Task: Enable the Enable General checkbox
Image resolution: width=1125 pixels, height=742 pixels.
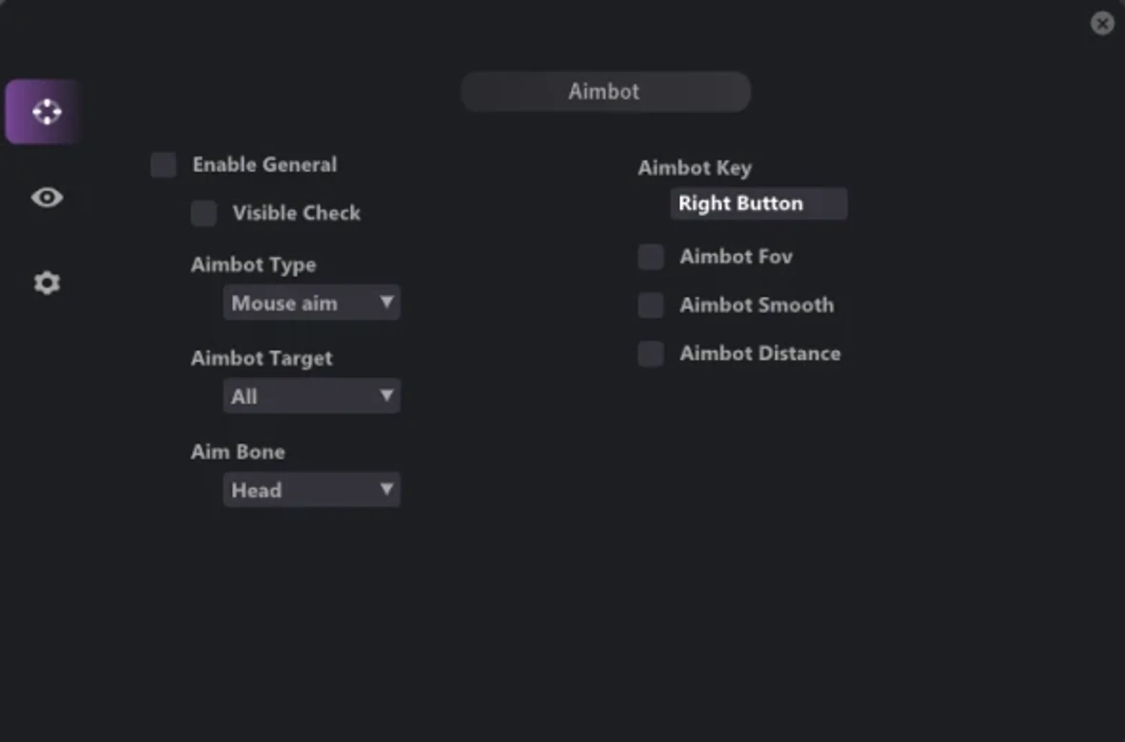Action: click(164, 164)
